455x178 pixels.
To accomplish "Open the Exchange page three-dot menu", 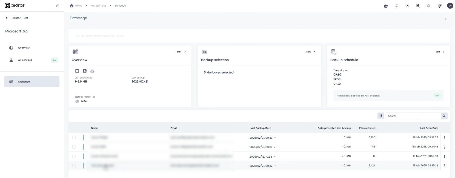I will [x=445, y=18].
